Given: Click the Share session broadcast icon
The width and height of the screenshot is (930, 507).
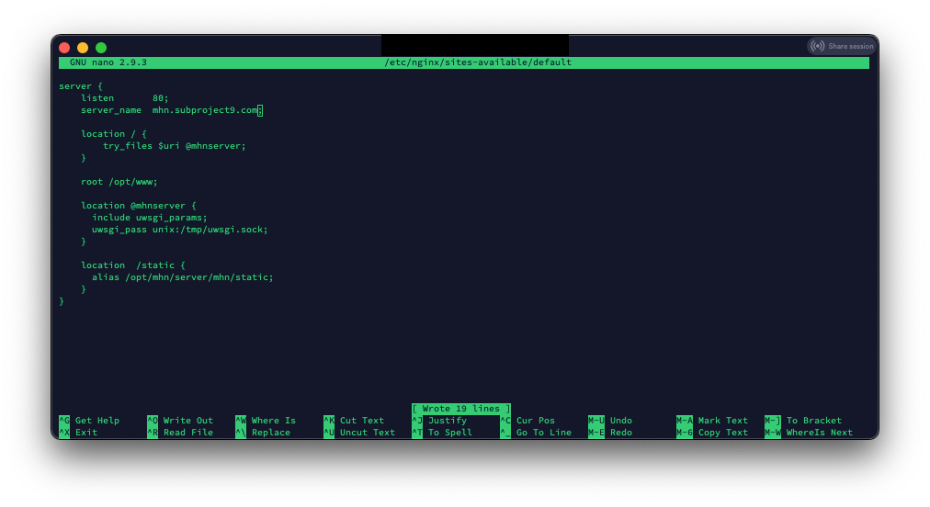Looking at the screenshot, I should [x=818, y=46].
